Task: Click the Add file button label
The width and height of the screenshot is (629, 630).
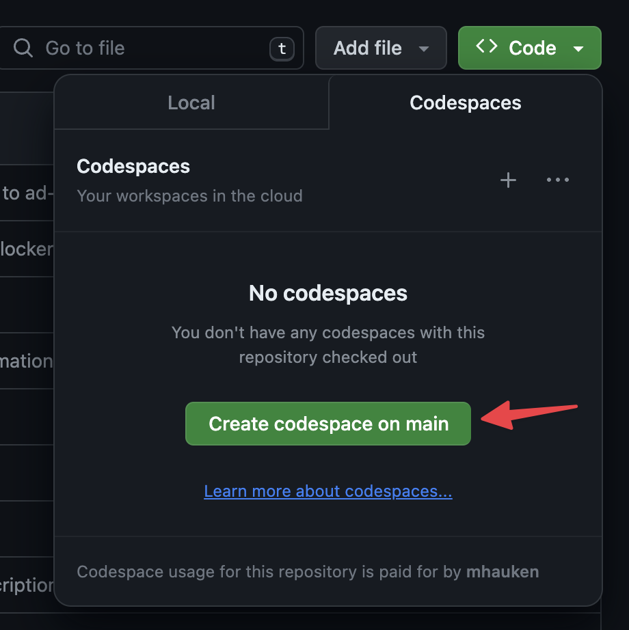Action: click(367, 48)
